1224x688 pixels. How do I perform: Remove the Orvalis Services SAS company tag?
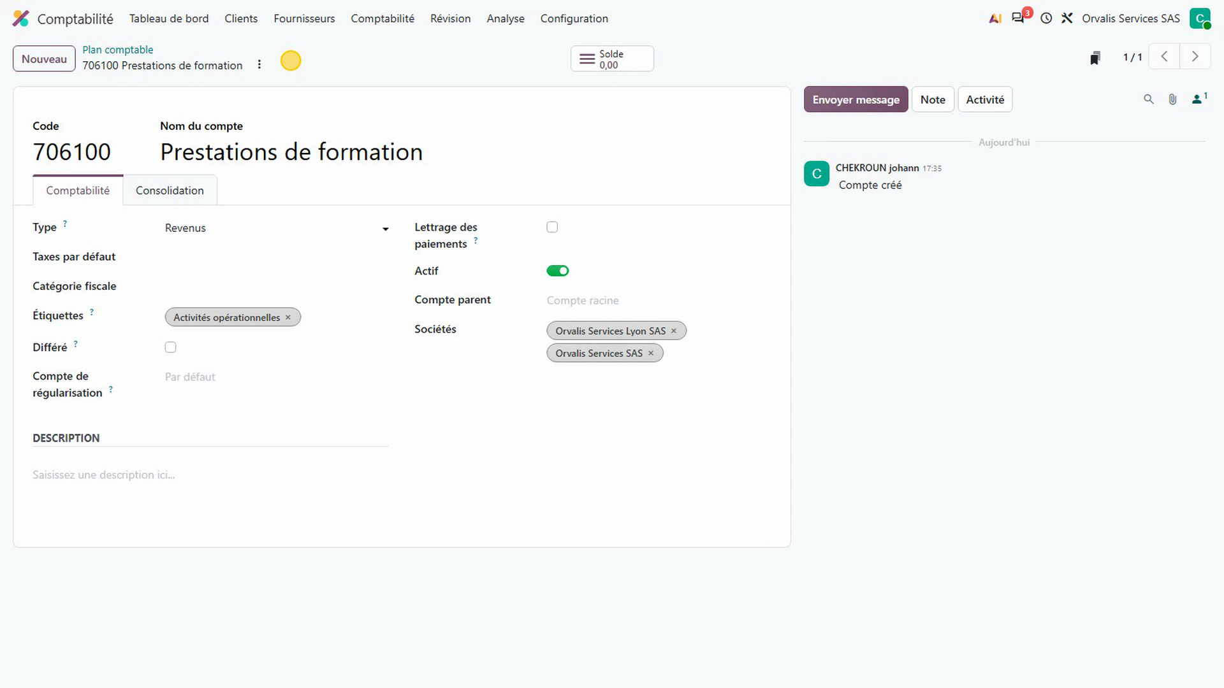click(x=651, y=353)
